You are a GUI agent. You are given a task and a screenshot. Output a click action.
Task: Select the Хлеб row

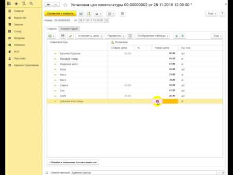135,96
